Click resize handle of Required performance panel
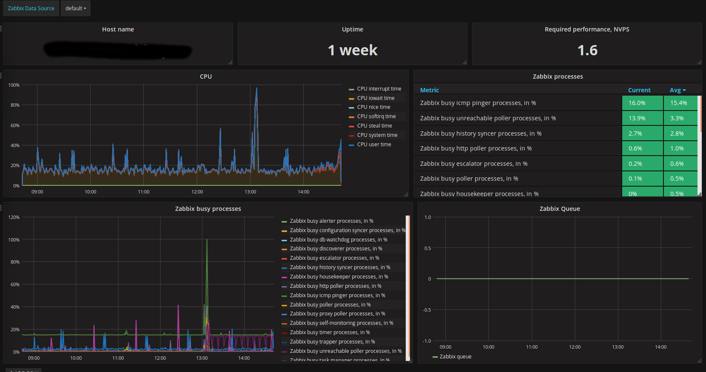 coord(699,62)
